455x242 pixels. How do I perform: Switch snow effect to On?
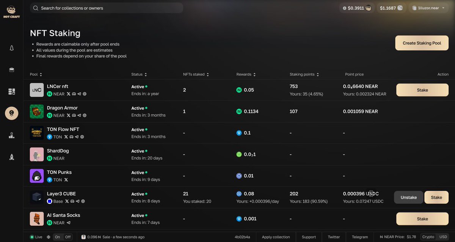click(58, 237)
